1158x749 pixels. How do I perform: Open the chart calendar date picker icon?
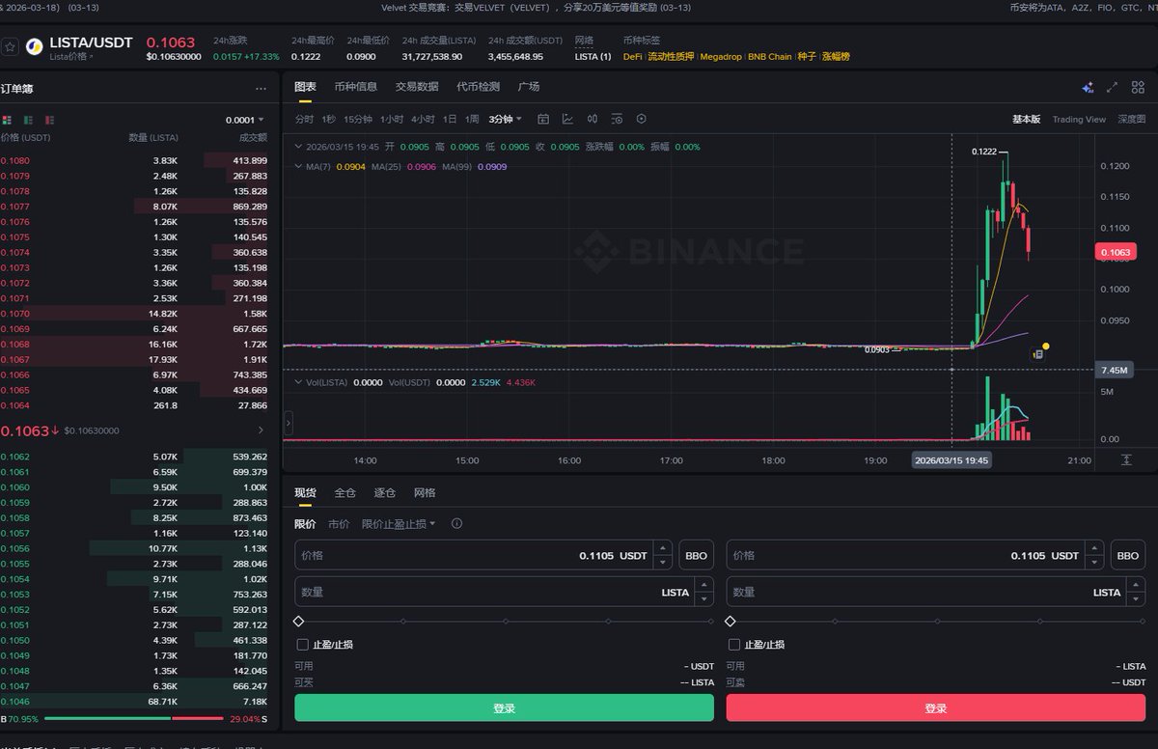(x=543, y=119)
